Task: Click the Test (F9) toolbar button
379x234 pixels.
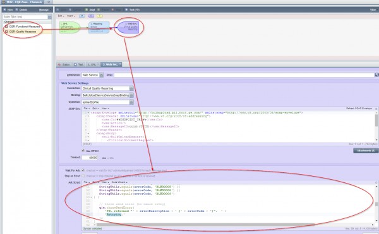Action: [x=132, y=9]
